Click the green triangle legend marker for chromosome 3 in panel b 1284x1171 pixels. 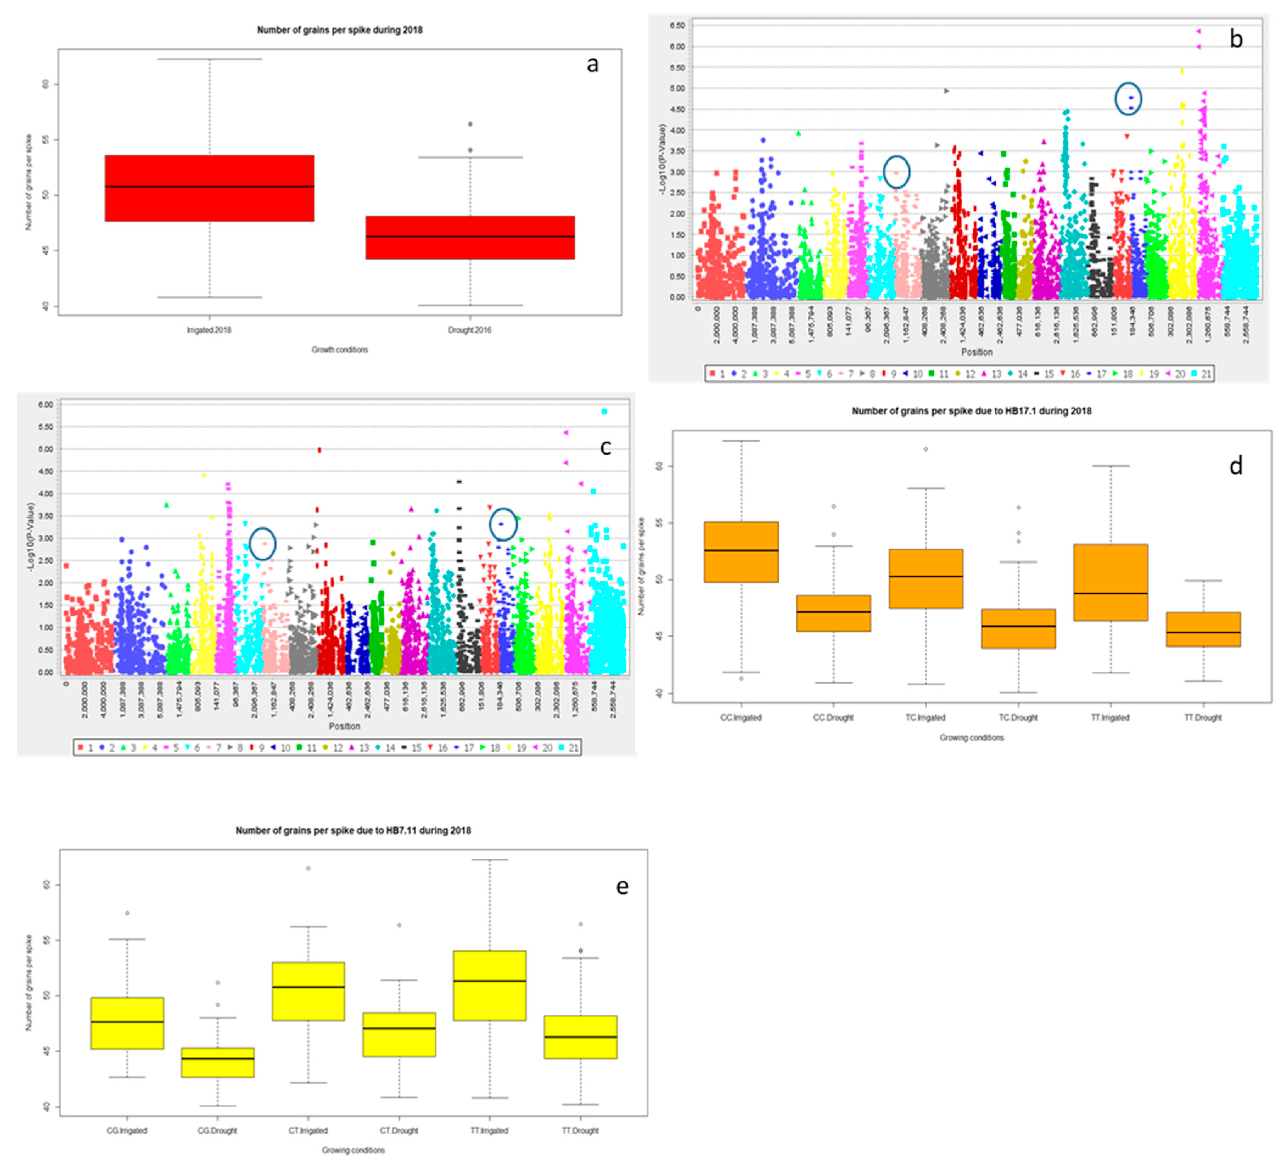click(x=755, y=373)
